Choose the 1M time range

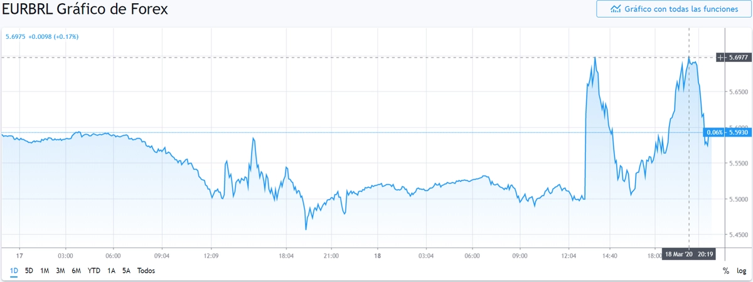tap(45, 271)
